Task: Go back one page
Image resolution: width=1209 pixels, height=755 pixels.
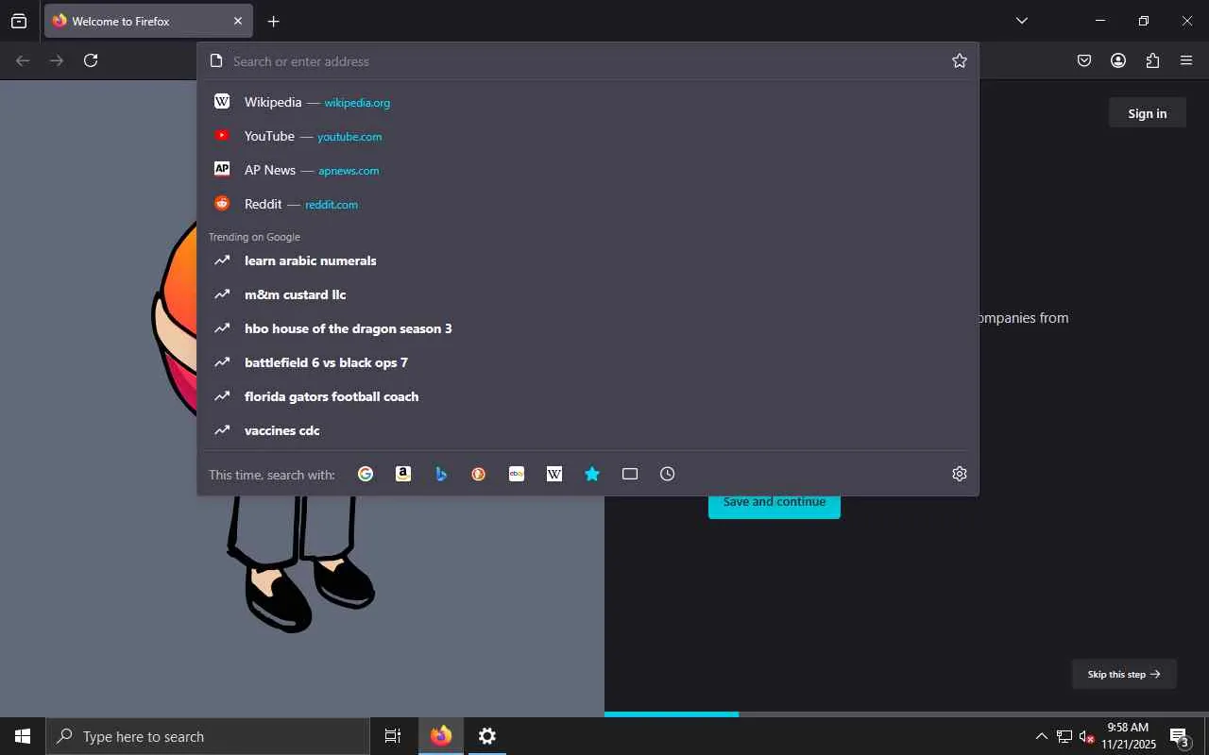Action: [x=23, y=60]
